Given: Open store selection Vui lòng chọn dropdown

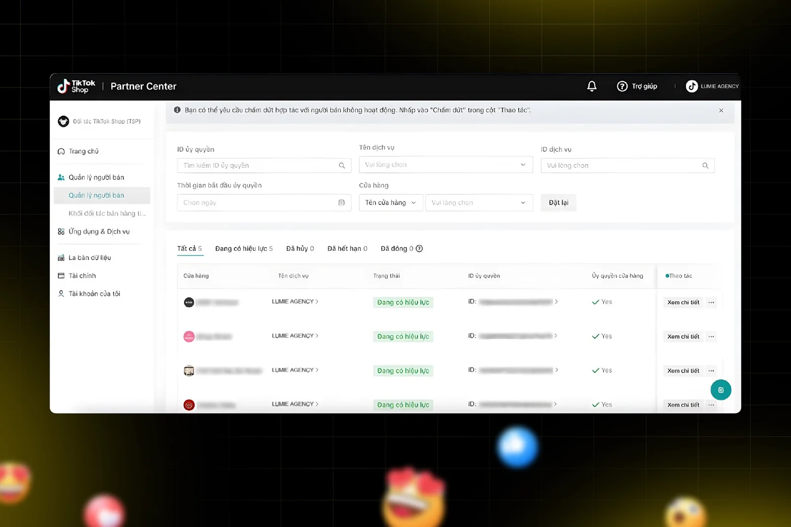Looking at the screenshot, I should (x=479, y=203).
